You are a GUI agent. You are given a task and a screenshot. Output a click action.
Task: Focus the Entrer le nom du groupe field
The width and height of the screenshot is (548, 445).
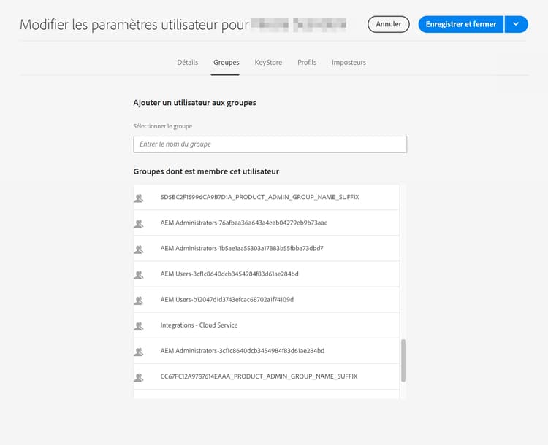coord(270,144)
